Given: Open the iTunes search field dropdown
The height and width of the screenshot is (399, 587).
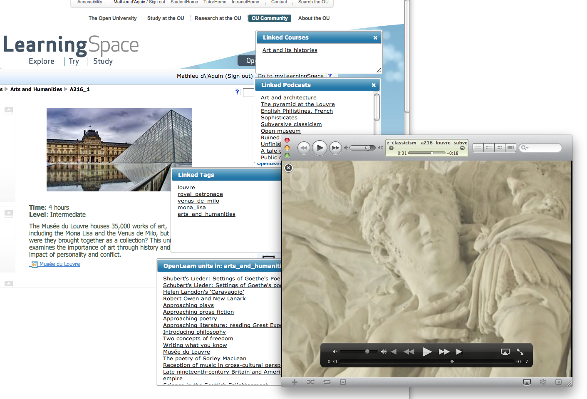Looking at the screenshot, I should [x=525, y=148].
